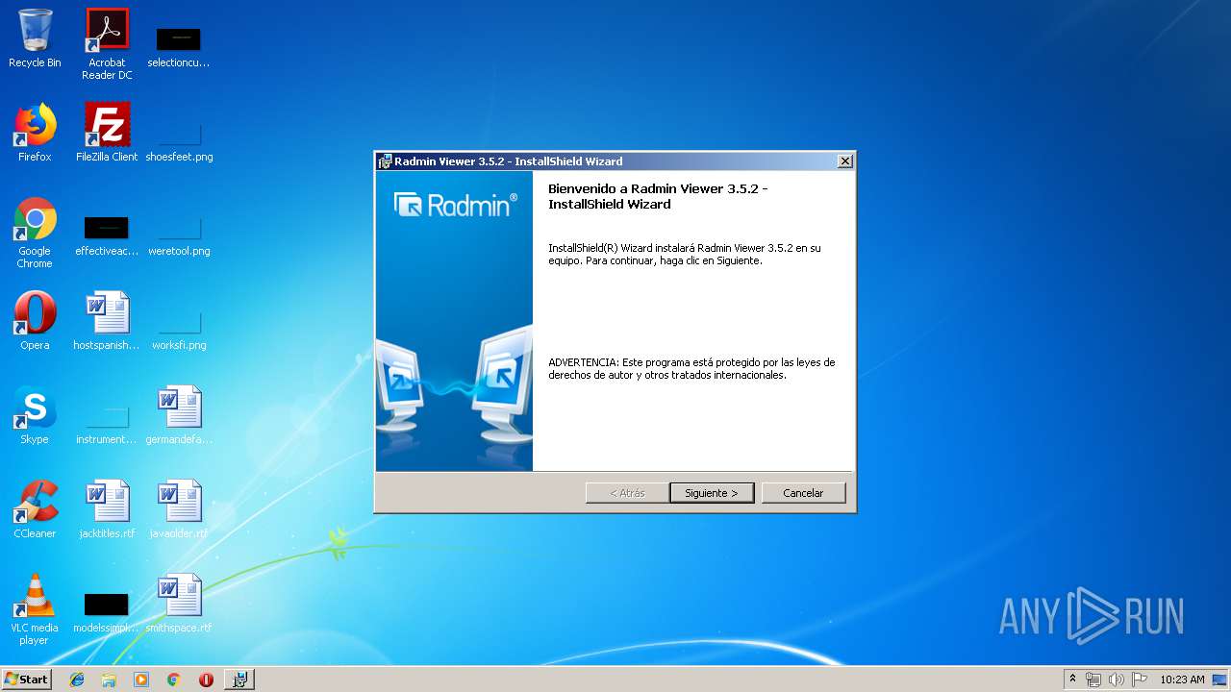
Task: Select the VLC media player desktop icon
Action: 35,609
